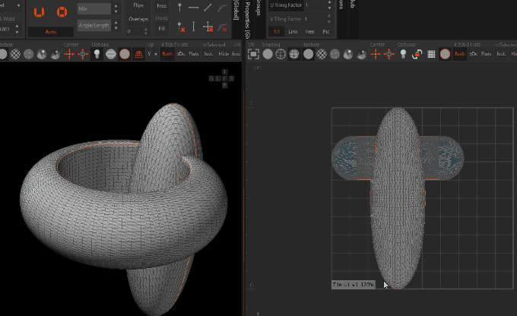
Task: Click the Weld 0.001 value stepper arrows
Action: 17,29
